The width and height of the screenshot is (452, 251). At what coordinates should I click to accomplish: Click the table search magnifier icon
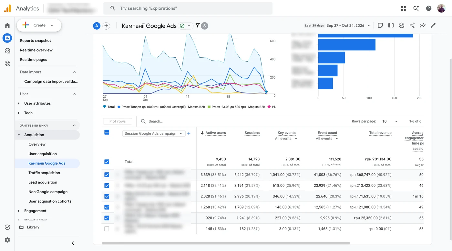[143, 121]
